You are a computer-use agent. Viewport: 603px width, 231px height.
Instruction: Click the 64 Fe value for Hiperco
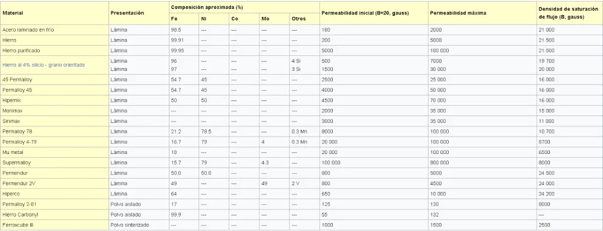[x=174, y=193]
